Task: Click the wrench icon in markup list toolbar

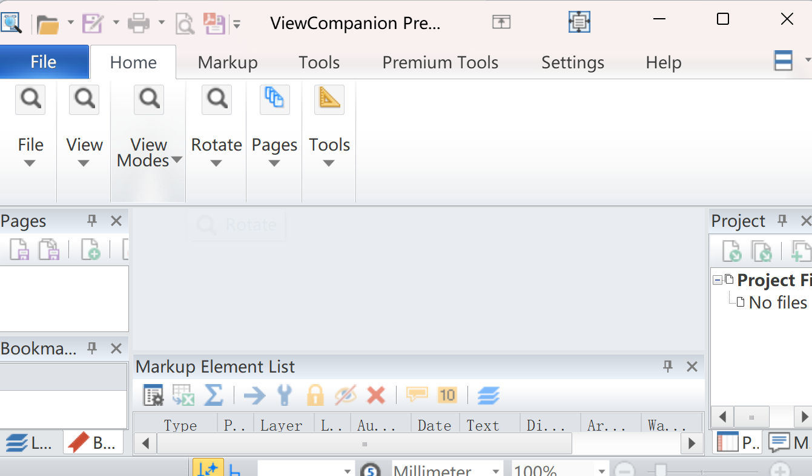Action: [x=284, y=396]
